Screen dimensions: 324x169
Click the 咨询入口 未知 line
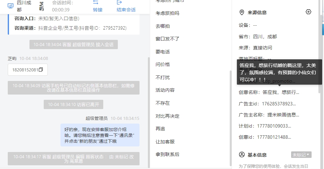pyautogui.click(x=47, y=19)
